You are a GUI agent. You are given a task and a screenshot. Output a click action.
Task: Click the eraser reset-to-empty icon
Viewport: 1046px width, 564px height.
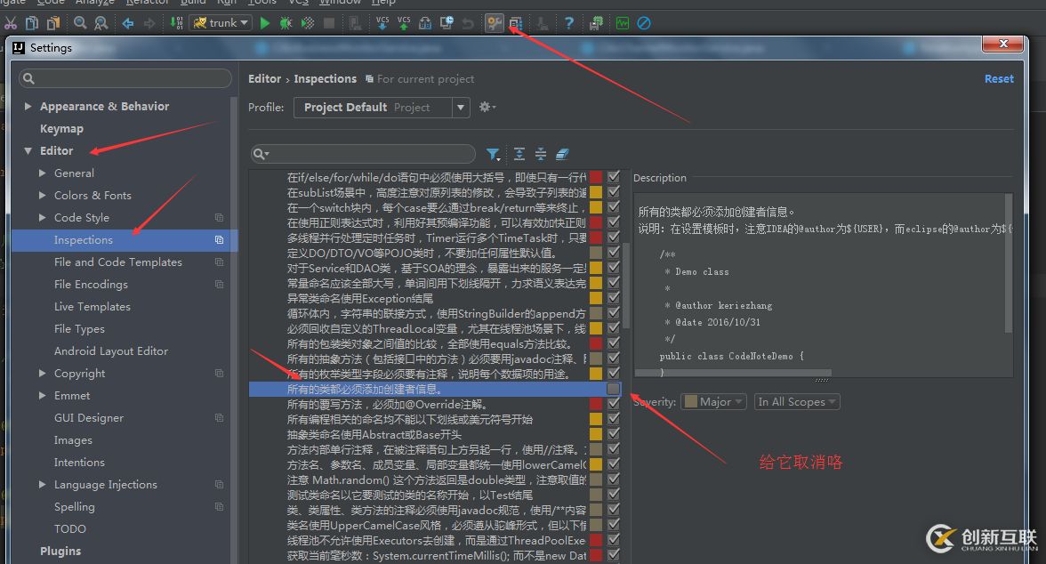point(562,154)
